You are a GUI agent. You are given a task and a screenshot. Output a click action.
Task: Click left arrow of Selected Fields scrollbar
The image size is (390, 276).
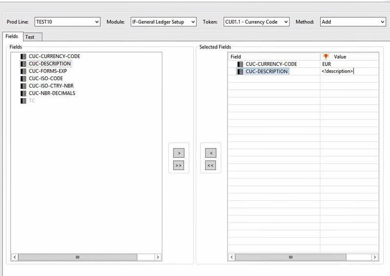tap(232, 257)
